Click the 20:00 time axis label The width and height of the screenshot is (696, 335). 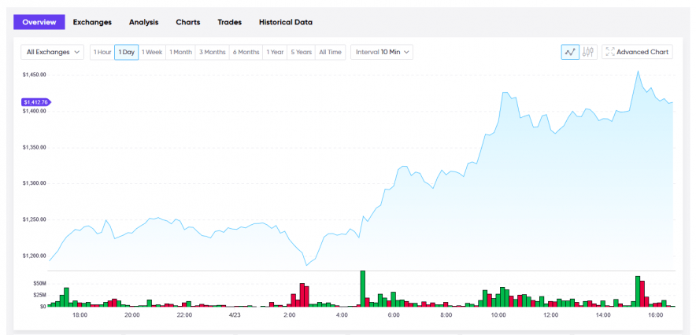pos(131,315)
